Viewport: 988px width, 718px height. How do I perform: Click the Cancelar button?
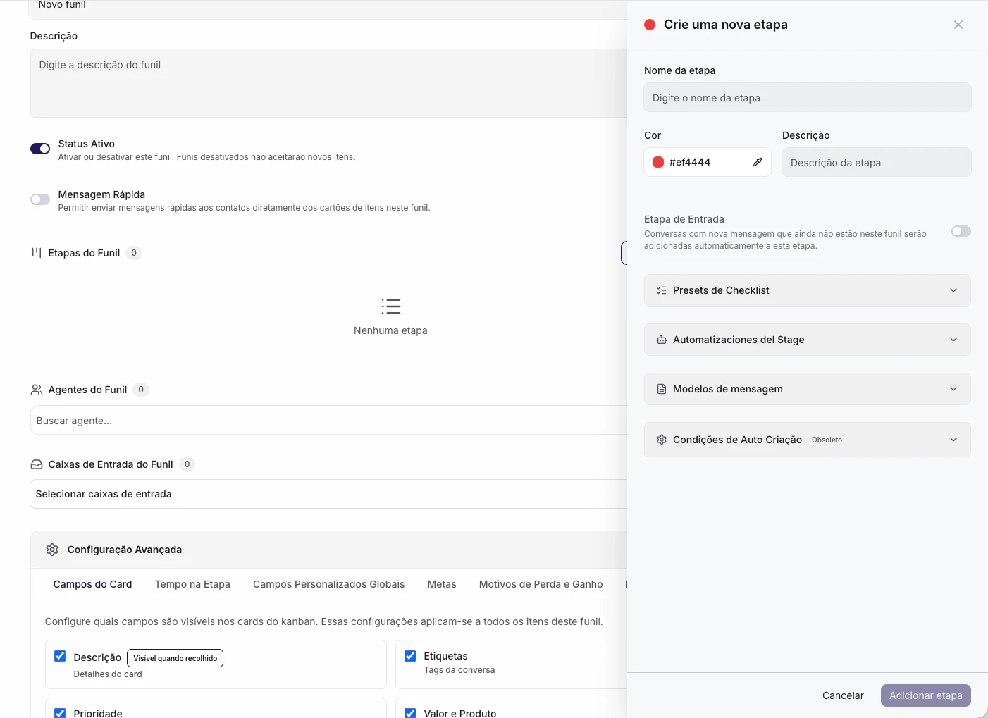point(843,695)
